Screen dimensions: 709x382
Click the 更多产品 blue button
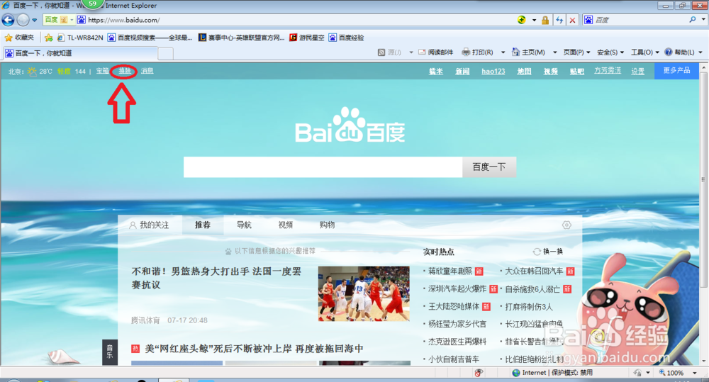point(676,71)
